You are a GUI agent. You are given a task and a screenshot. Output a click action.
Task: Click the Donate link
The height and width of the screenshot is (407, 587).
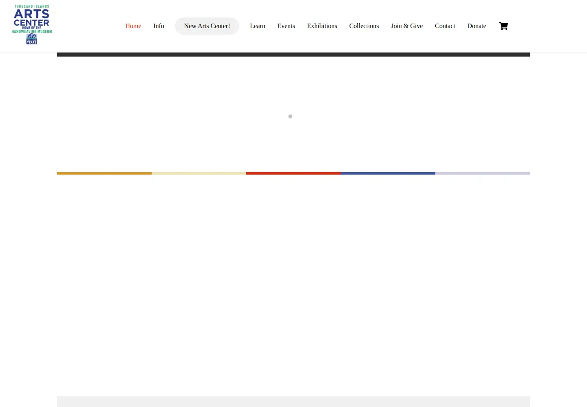click(477, 26)
